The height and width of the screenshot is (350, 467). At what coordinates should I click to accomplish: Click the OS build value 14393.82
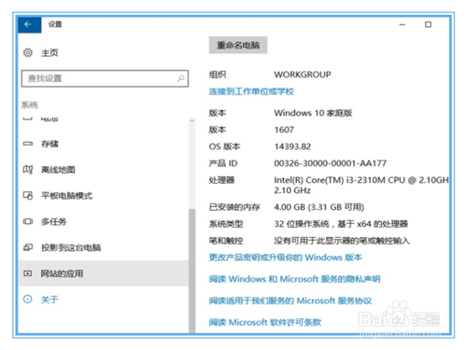click(x=292, y=147)
